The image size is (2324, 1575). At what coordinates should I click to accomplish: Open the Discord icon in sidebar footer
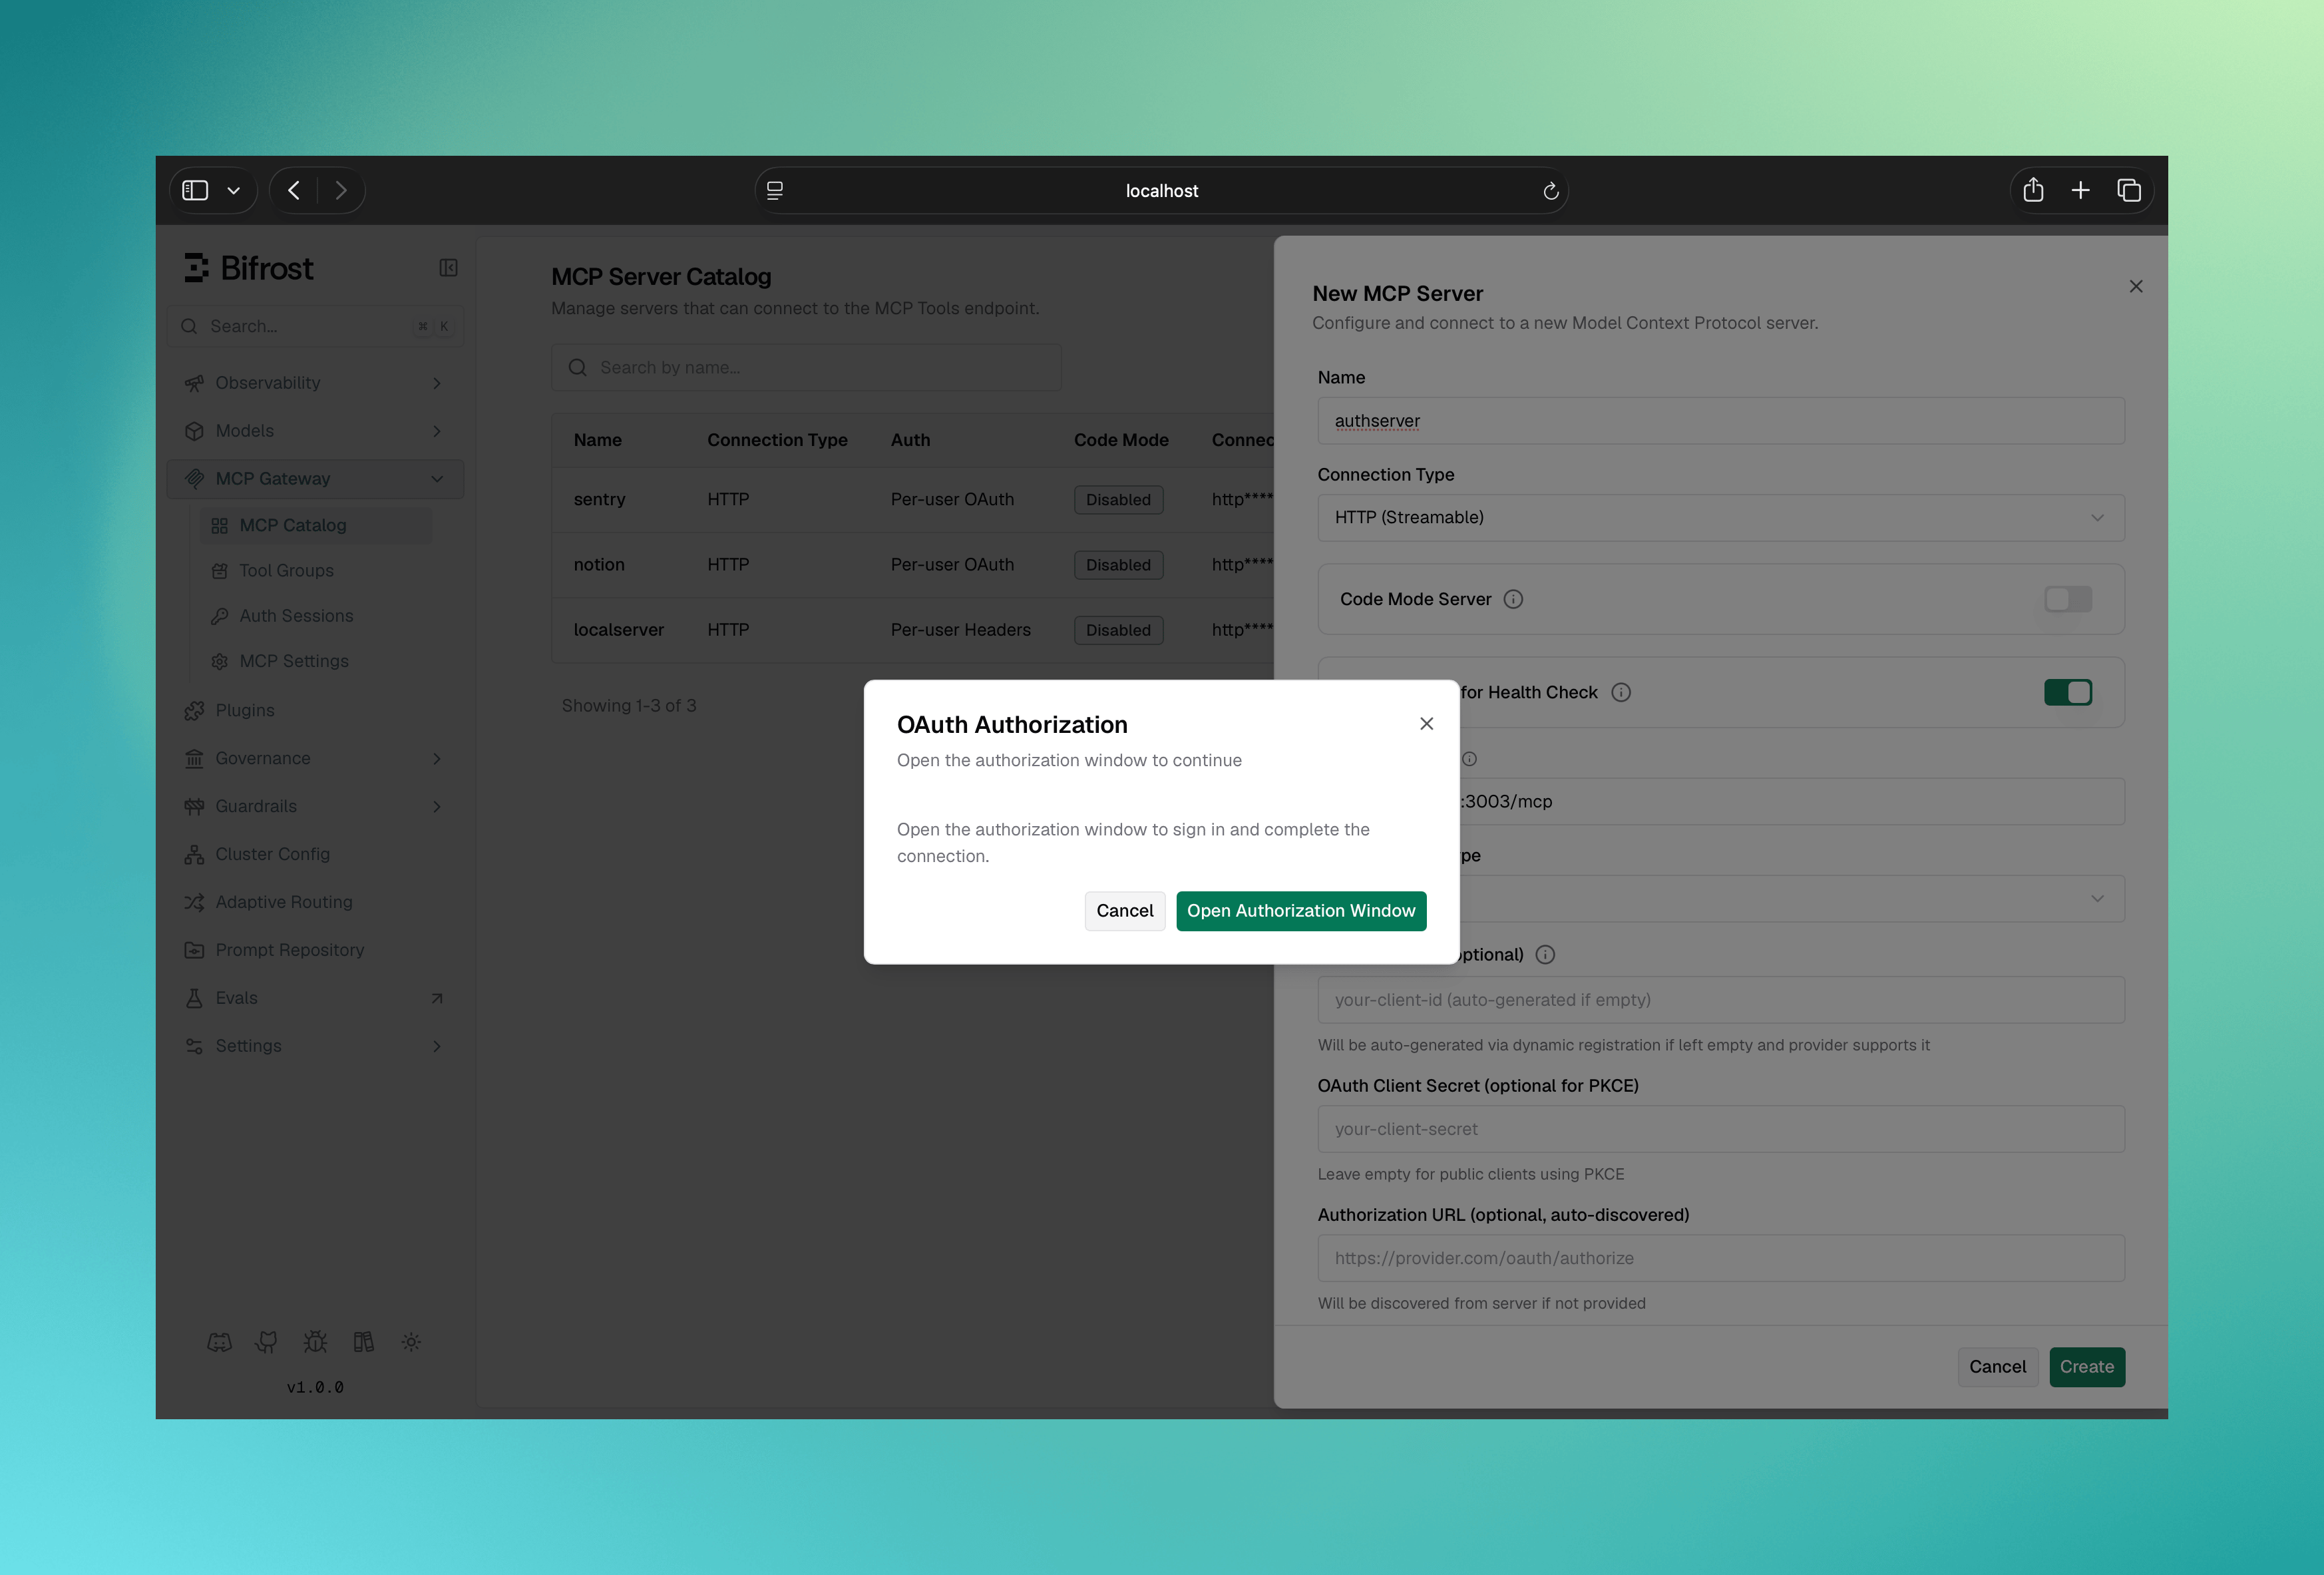tap(219, 1342)
